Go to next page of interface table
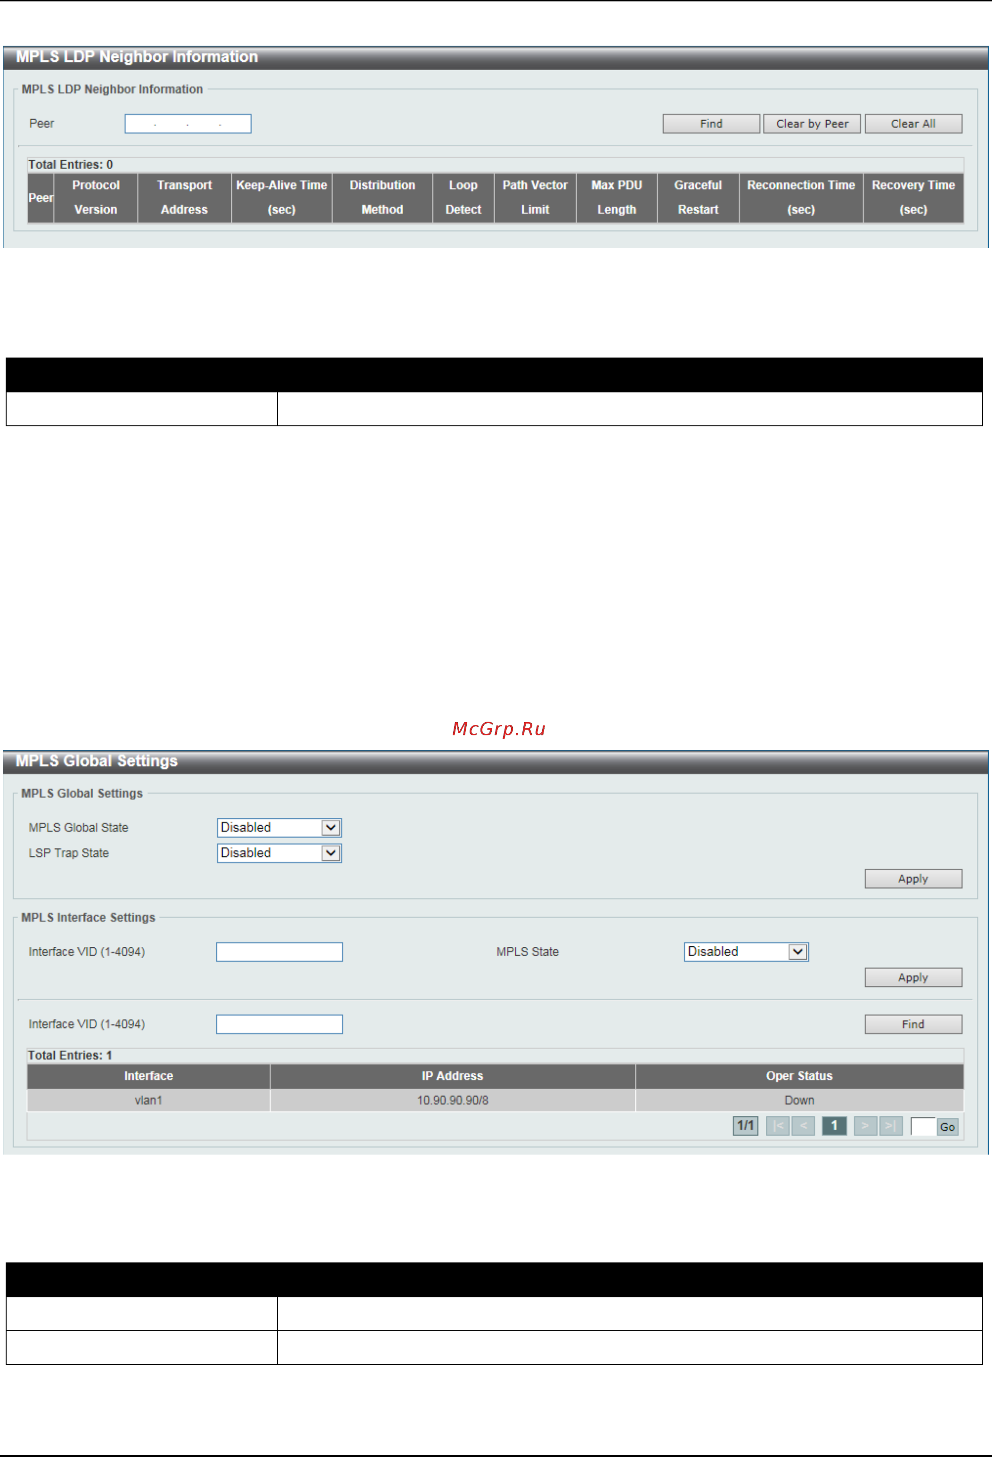 [865, 1126]
